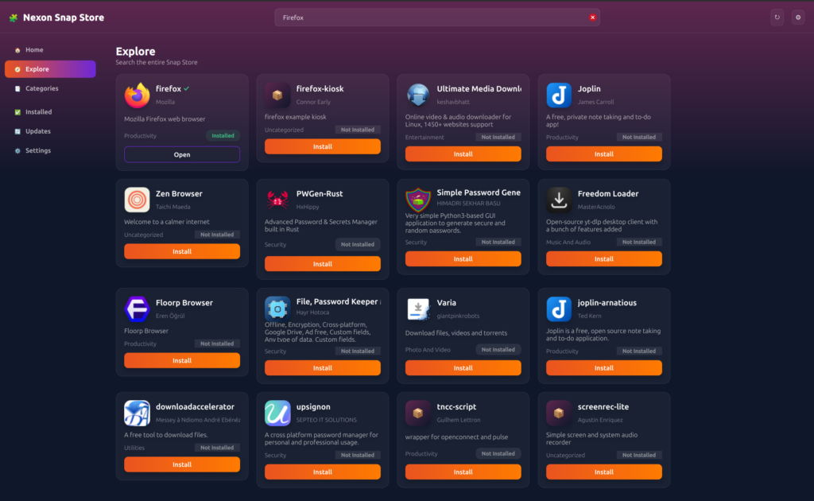814x501 pixels.
Task: Click Utilities category on downloadaccelerator
Action: (x=134, y=448)
